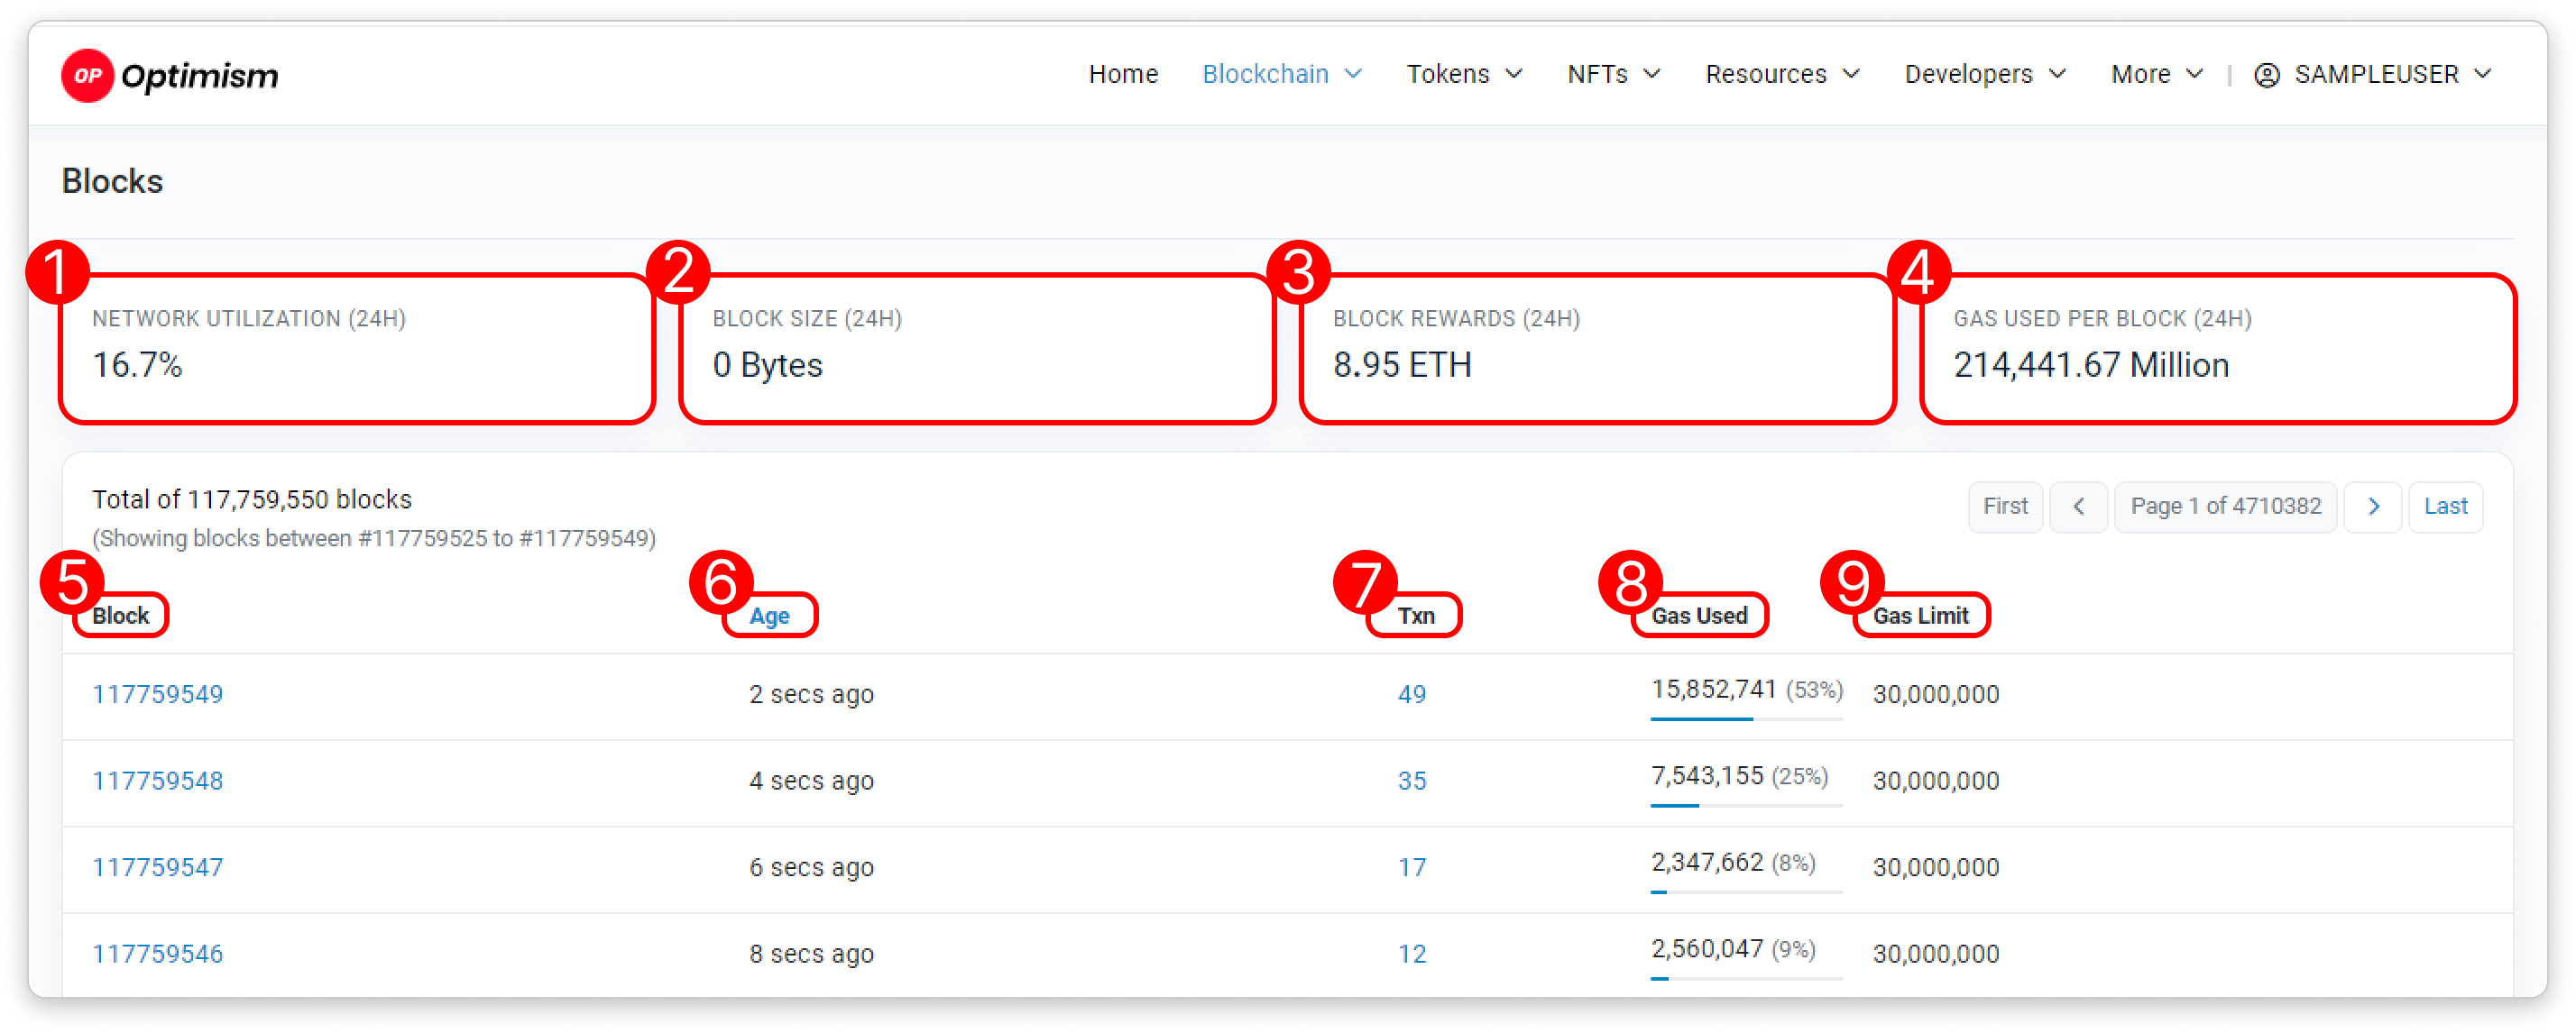The height and width of the screenshot is (1033, 2576).
Task: Open block 117759549 details
Action: (x=158, y=694)
